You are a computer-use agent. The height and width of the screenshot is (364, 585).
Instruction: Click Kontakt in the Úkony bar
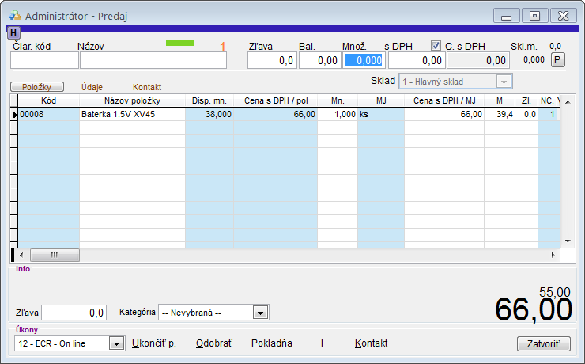pyautogui.click(x=371, y=343)
